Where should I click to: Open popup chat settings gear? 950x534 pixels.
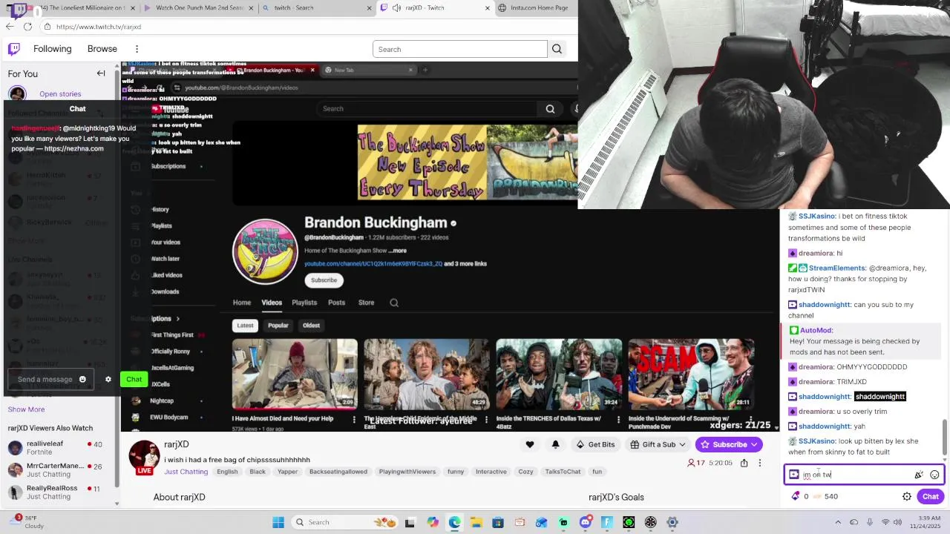pos(108,379)
